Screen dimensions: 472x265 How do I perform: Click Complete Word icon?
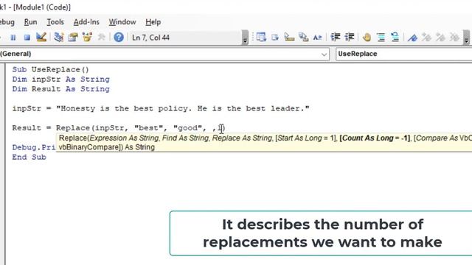click(317, 38)
